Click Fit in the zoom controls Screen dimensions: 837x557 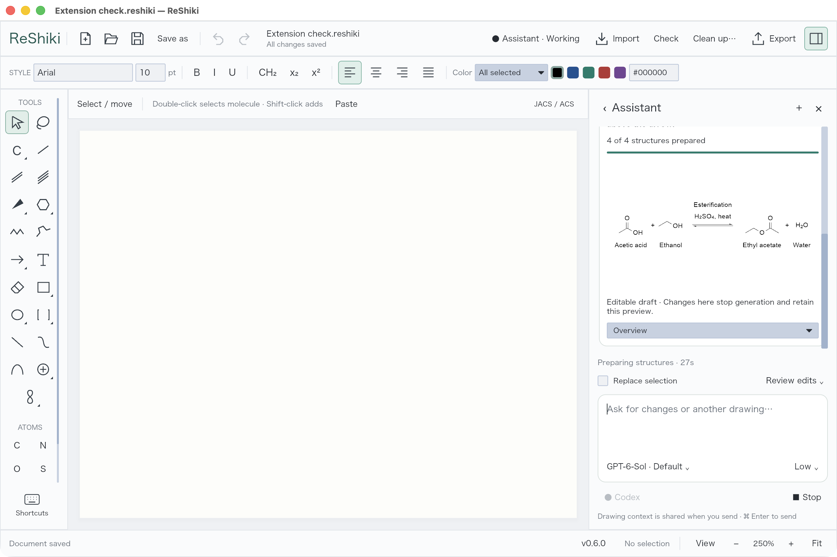[816, 543]
